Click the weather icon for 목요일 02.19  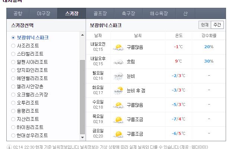coord(118,120)
